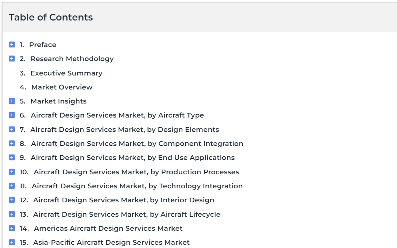Click plus icon beside by Technology Integration
This screenshot has width=397, height=248.
coord(12,186)
